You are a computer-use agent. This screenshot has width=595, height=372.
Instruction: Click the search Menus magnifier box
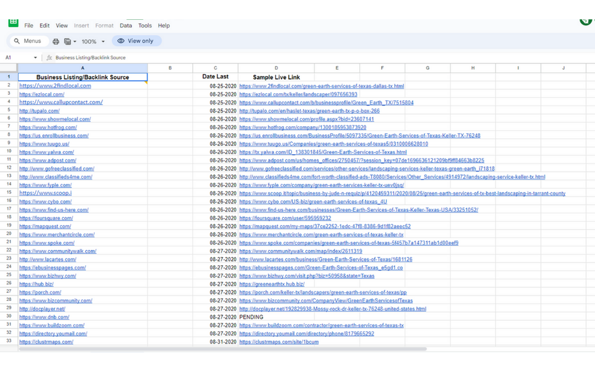[x=29, y=41]
